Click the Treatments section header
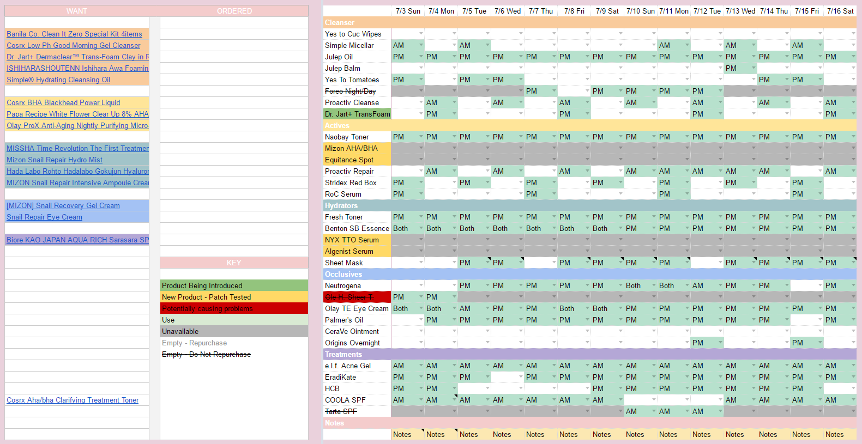Screen dimensions: 862x444 [x=590, y=354]
